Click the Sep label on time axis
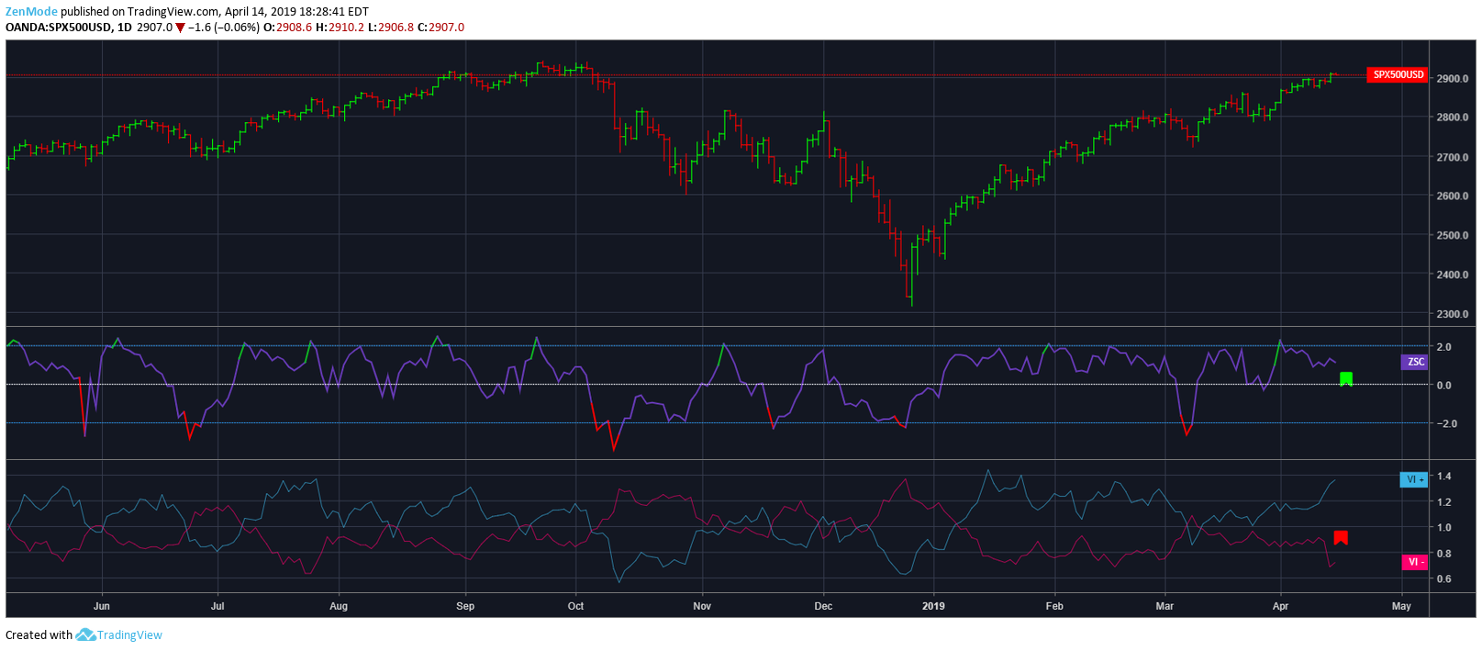The image size is (1482, 651). coord(465,606)
